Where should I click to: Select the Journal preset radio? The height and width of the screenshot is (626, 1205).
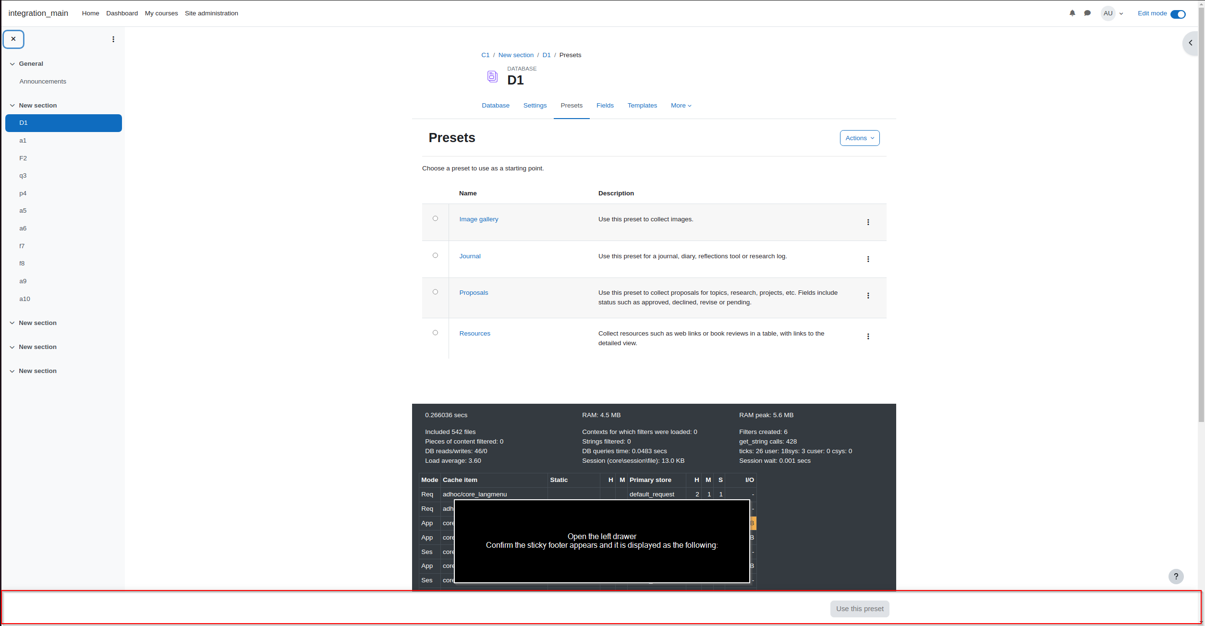pos(435,255)
